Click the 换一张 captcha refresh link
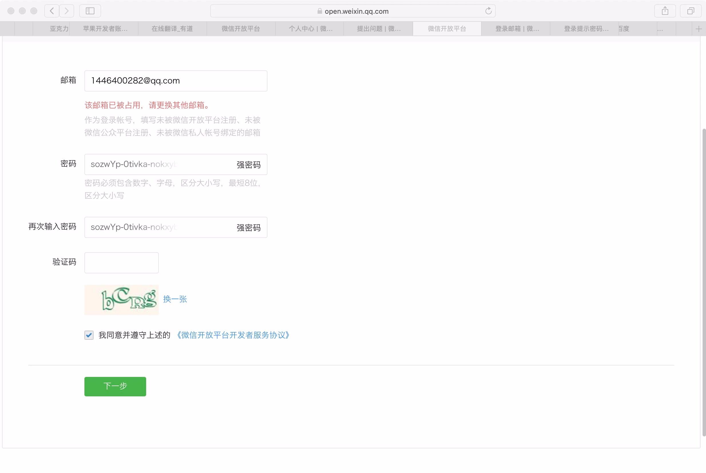The image size is (706, 473). click(x=175, y=299)
